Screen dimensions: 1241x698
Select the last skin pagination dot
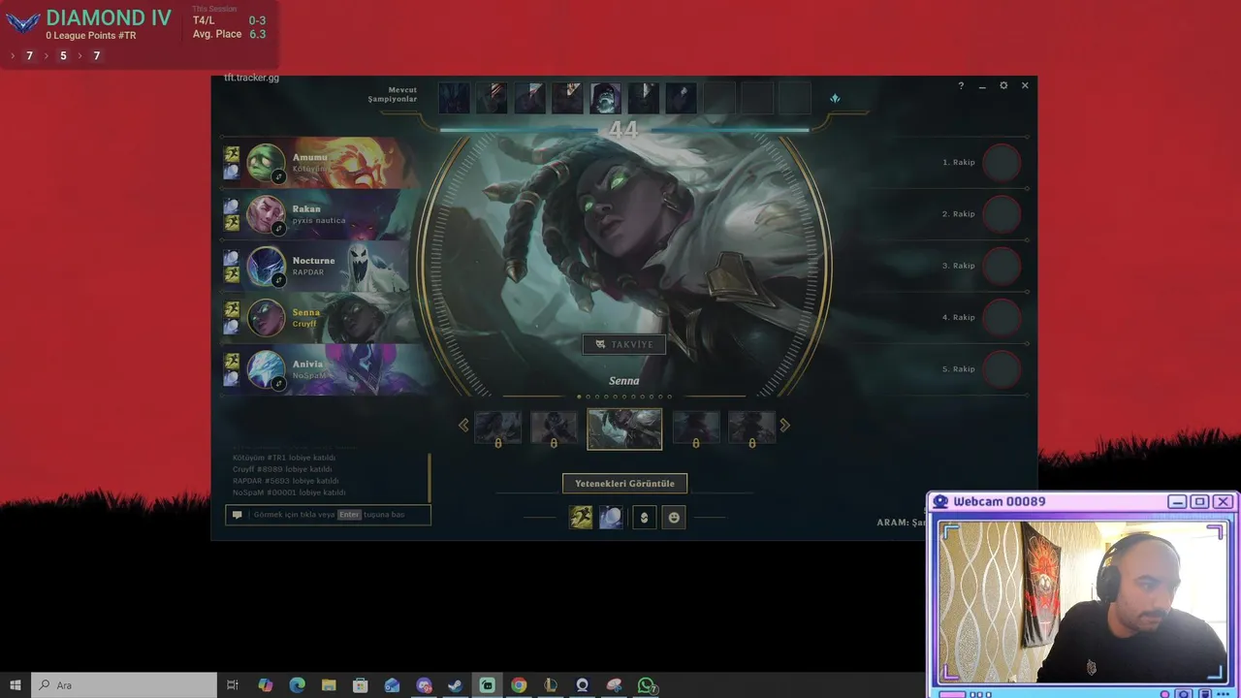point(669,397)
